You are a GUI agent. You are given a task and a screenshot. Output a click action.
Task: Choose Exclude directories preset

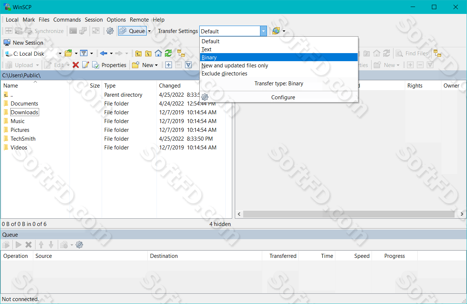click(279, 74)
